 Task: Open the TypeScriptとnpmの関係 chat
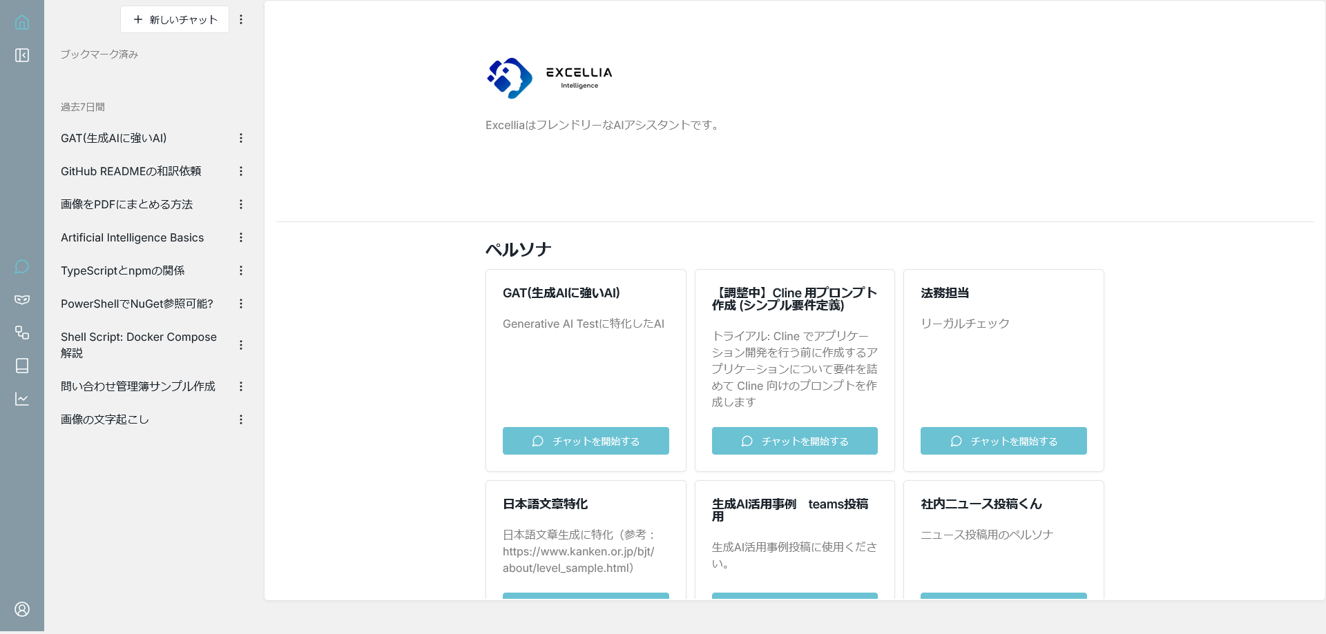123,270
